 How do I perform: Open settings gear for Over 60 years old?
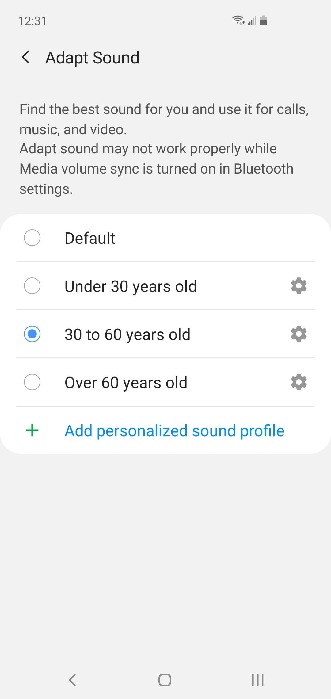pos(299,382)
